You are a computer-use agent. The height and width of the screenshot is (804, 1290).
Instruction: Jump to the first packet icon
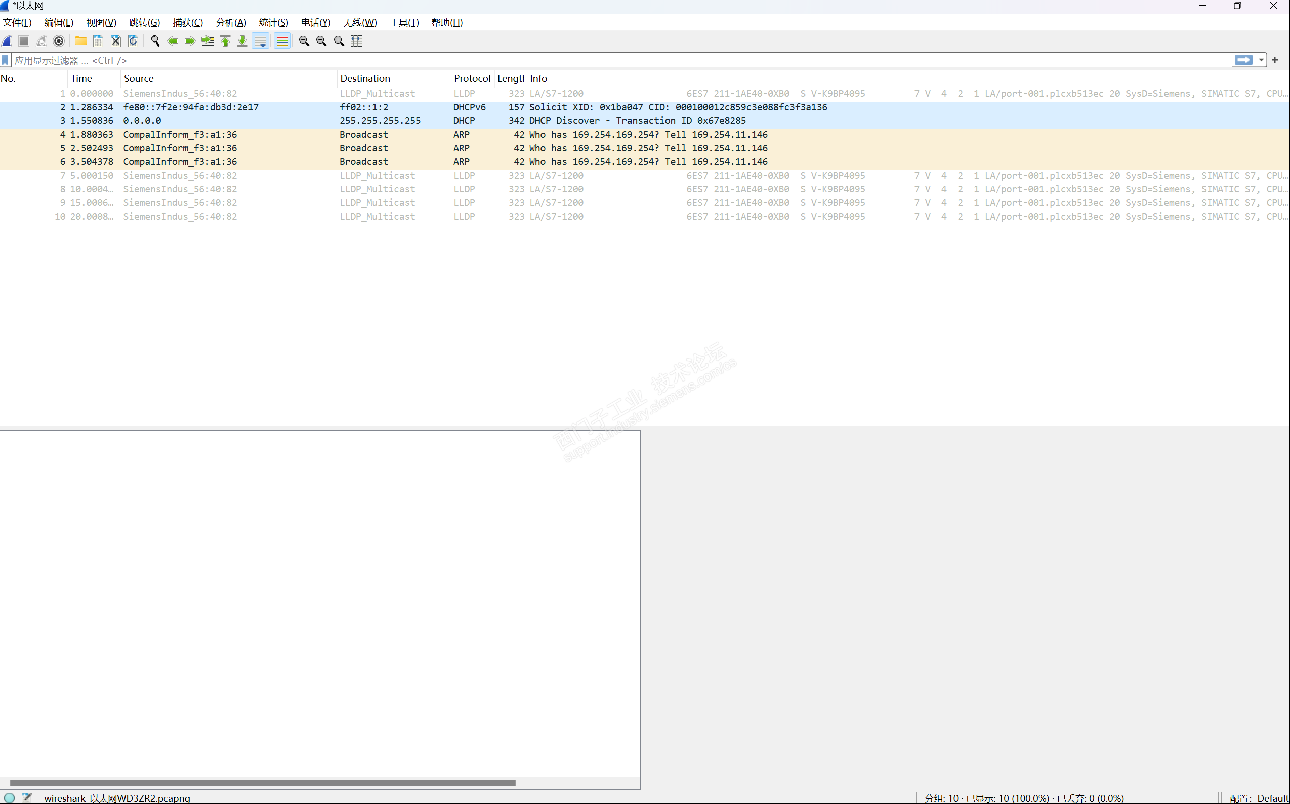pos(225,41)
